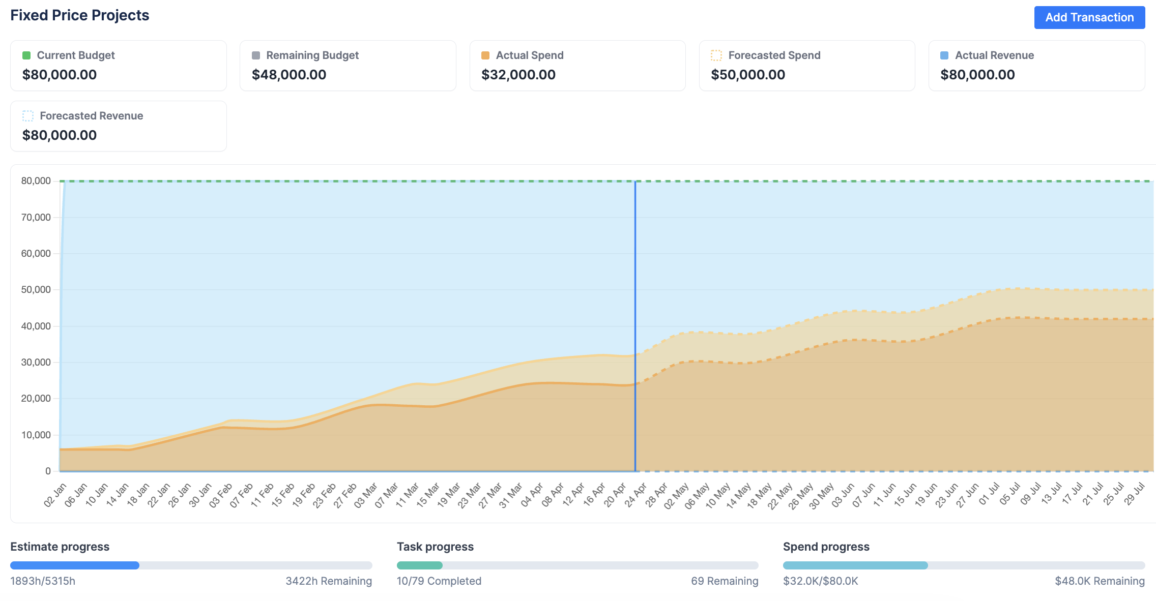1156x601 pixels.
Task: Toggle the Current Budget series card
Action: 118,66
